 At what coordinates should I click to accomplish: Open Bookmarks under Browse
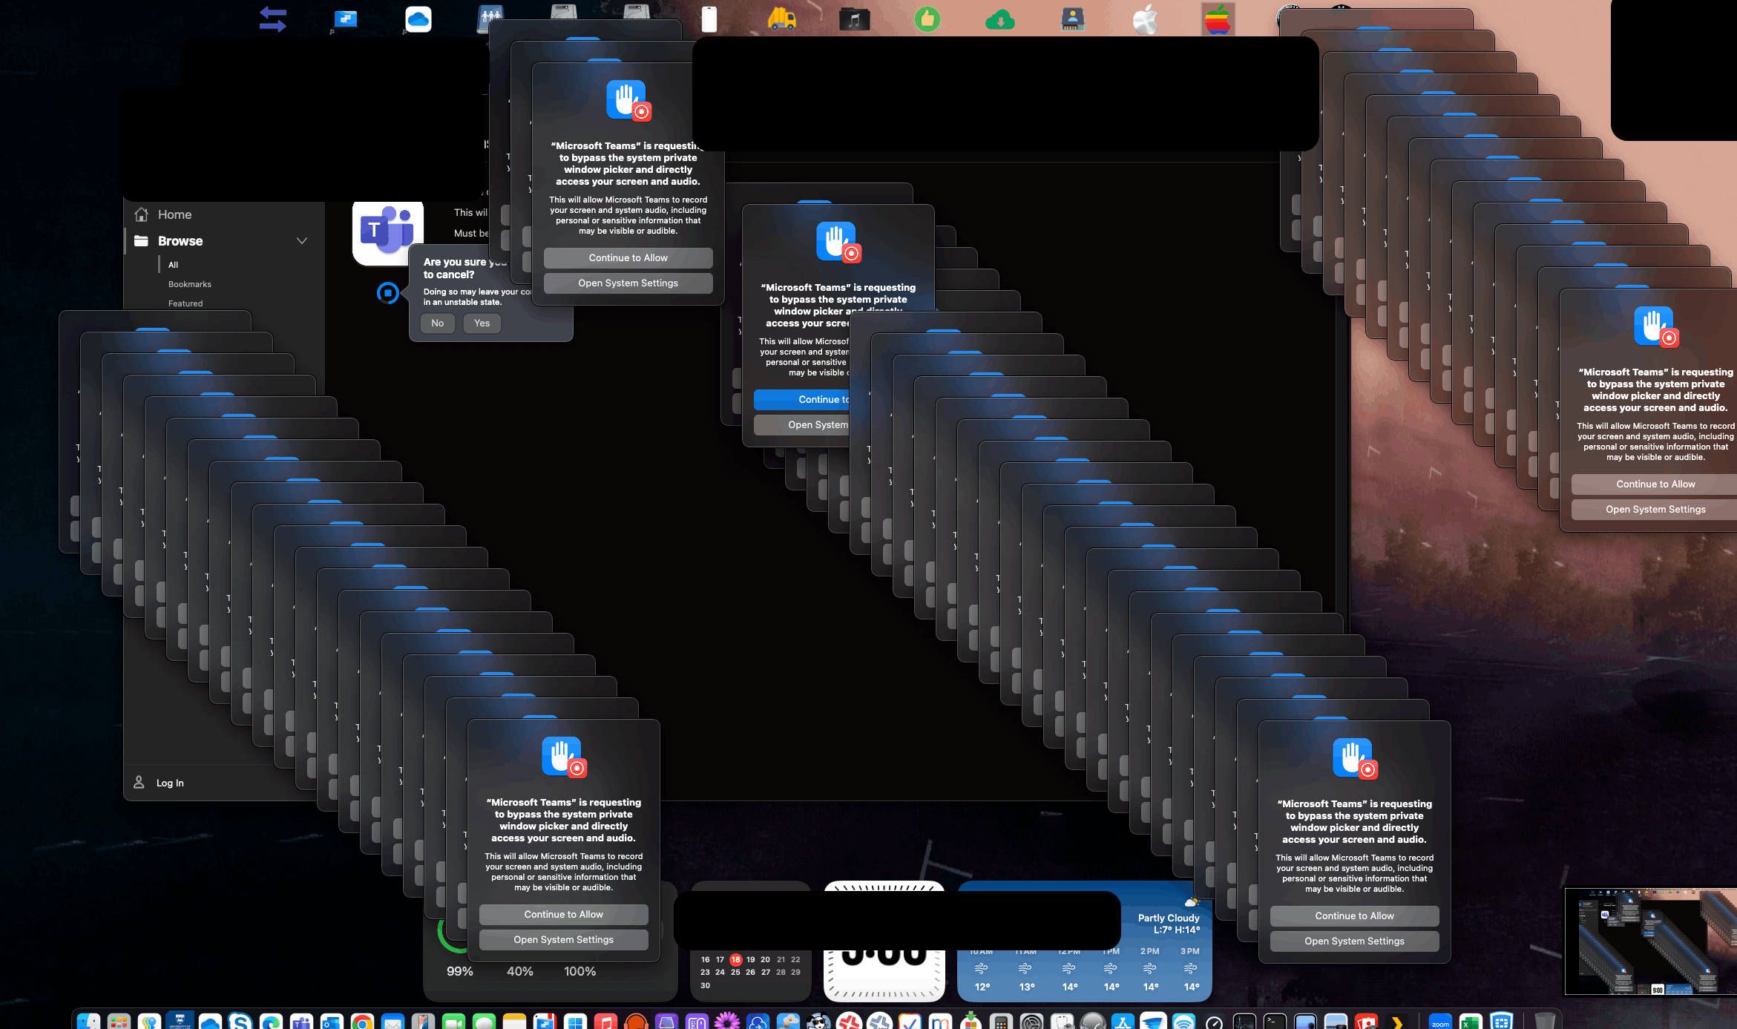(189, 284)
